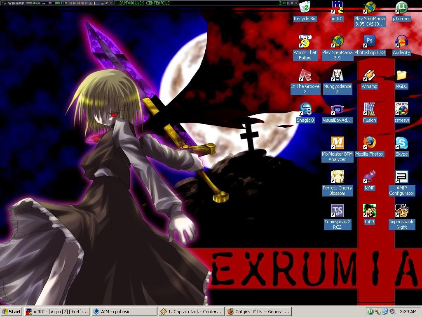Click the network connection tray icon
Viewport: 422px width, 317px height.
pyautogui.click(x=385, y=312)
